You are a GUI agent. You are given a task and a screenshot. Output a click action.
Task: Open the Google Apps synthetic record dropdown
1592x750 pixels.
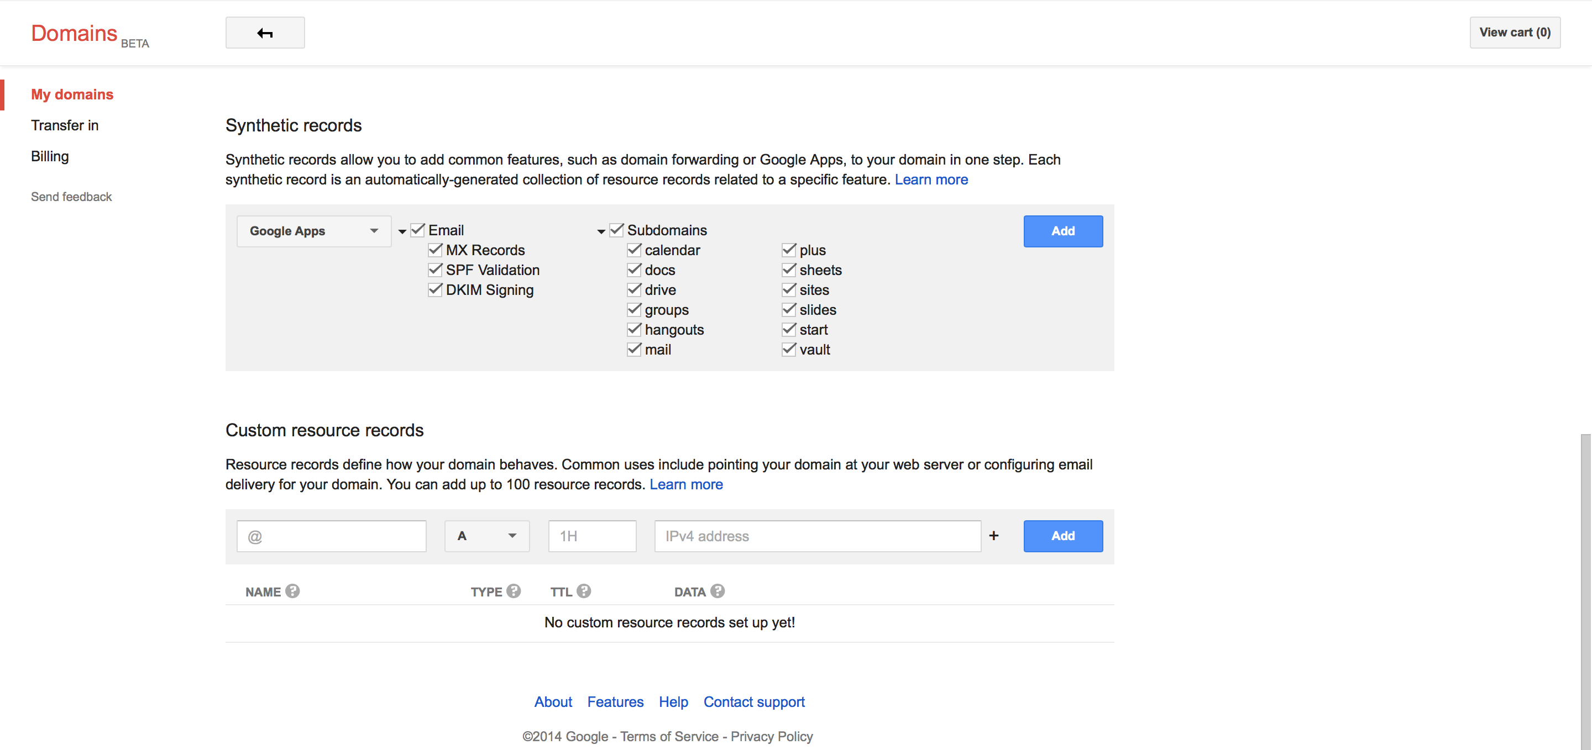click(314, 231)
